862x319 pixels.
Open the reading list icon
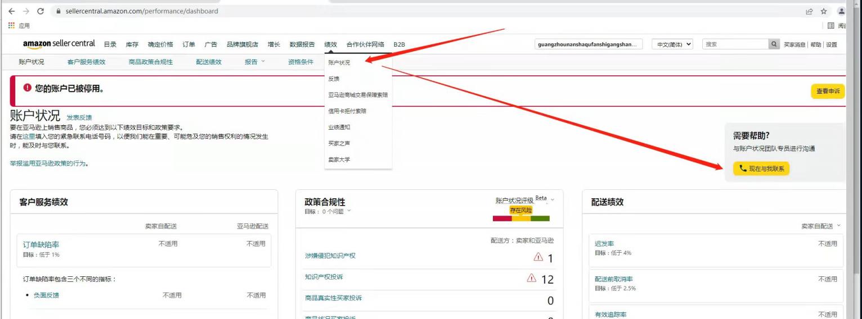click(832, 25)
